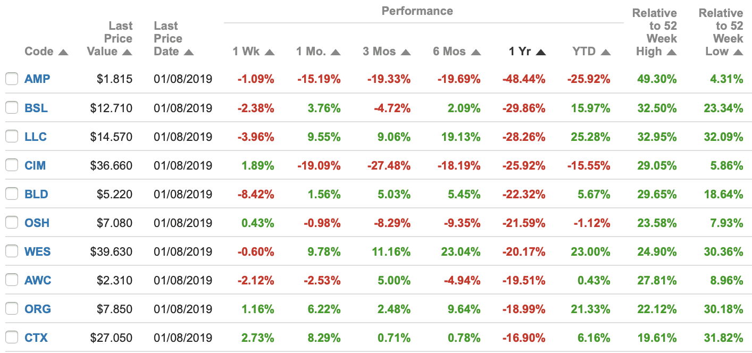Click the OSH 1 Yr value -21.59%
Image resolution: width=752 pixels, height=353 pixels.
(x=524, y=223)
